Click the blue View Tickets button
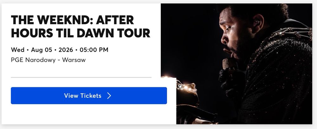317x129 pixels. pyautogui.click(x=89, y=95)
